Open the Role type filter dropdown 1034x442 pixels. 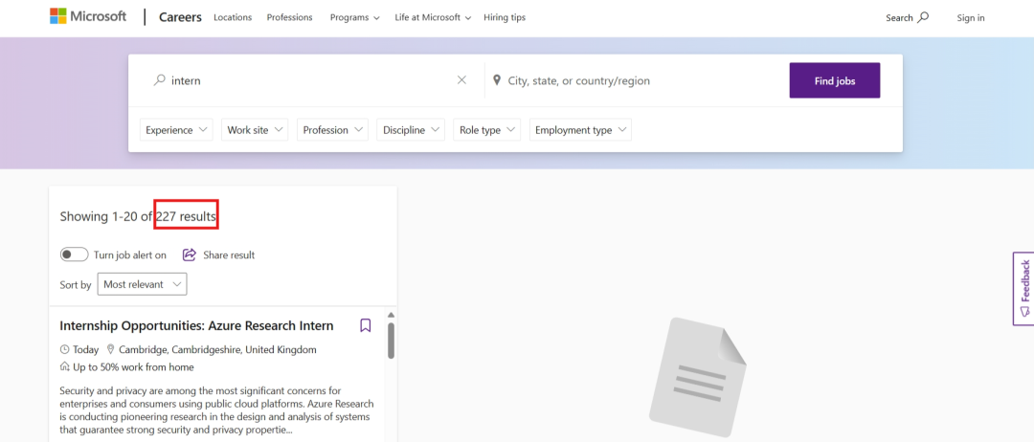pyautogui.click(x=486, y=130)
